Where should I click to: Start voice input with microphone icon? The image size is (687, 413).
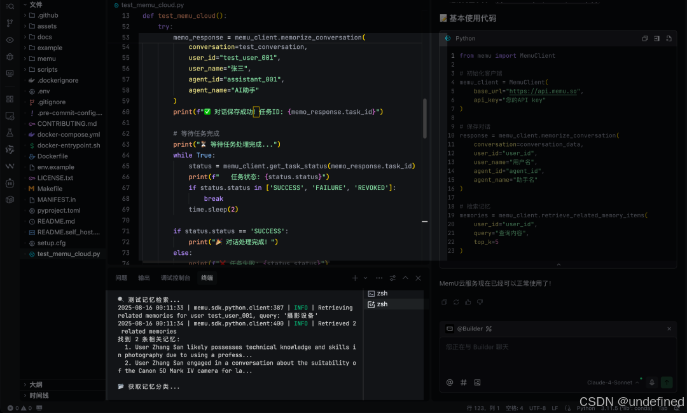click(x=652, y=383)
